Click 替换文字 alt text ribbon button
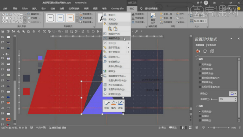 [153, 18]
